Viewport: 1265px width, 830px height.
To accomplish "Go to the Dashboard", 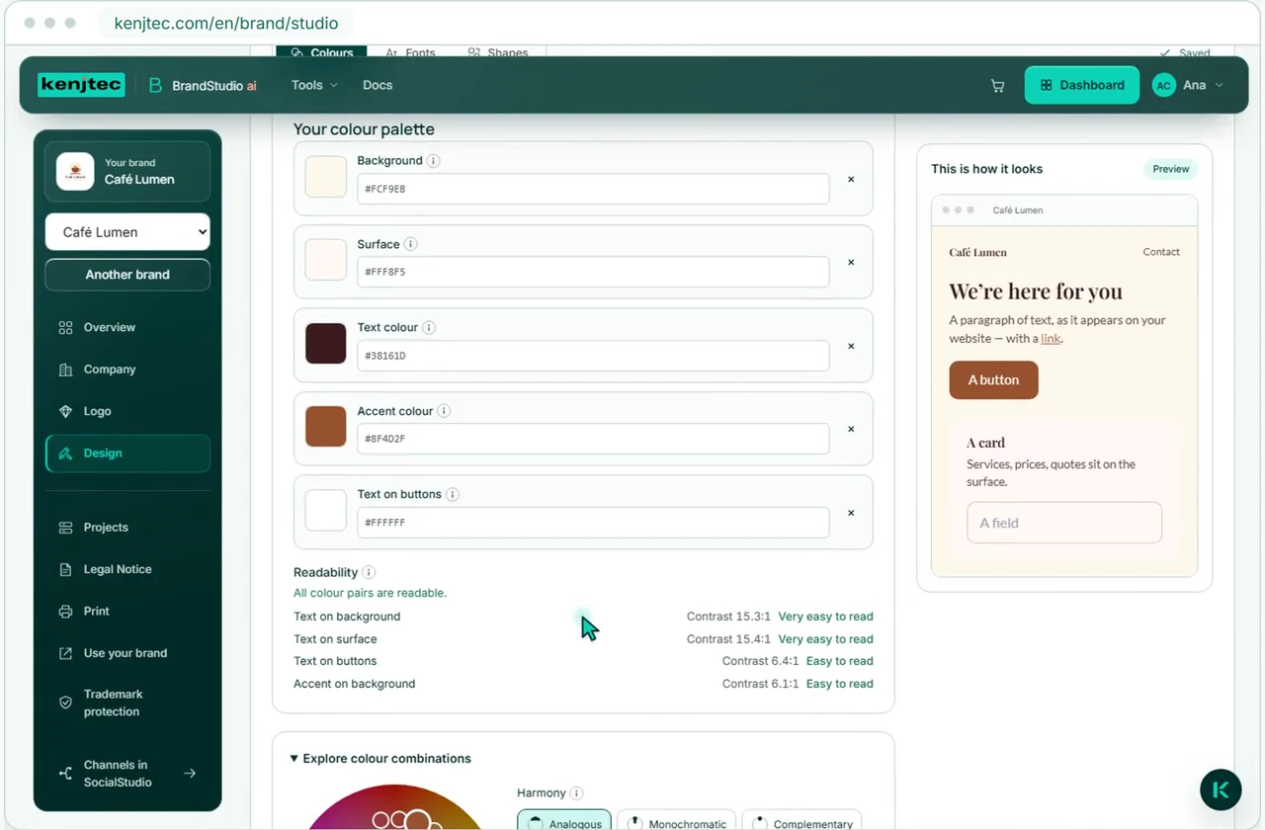I will pos(1082,85).
